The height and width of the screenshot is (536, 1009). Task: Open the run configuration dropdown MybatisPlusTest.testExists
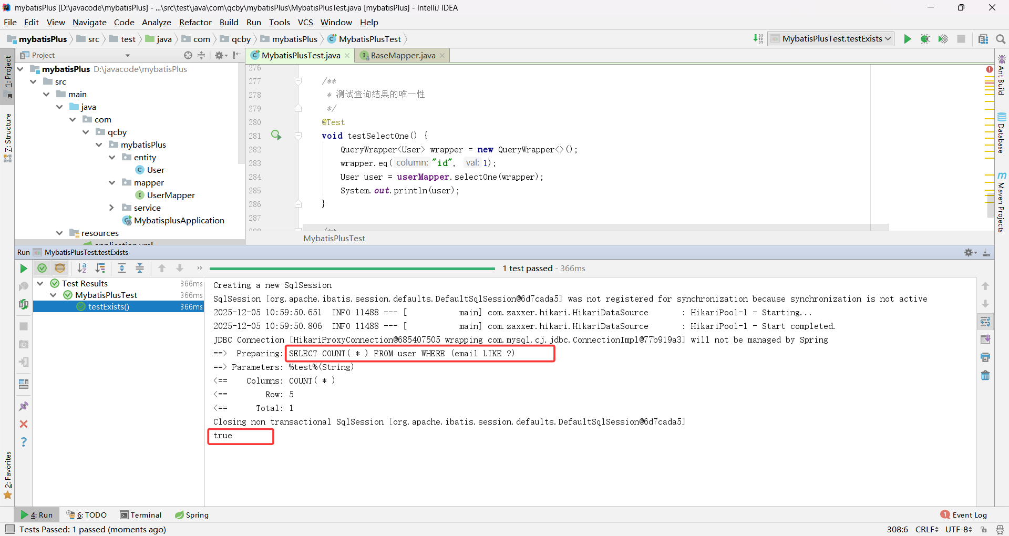[831, 39]
